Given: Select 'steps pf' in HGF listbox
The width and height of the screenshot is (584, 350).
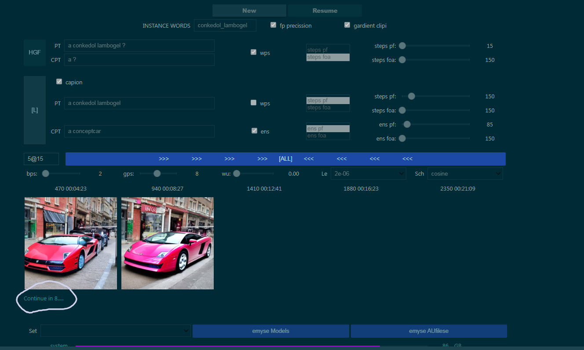Looking at the screenshot, I should tap(328, 50).
